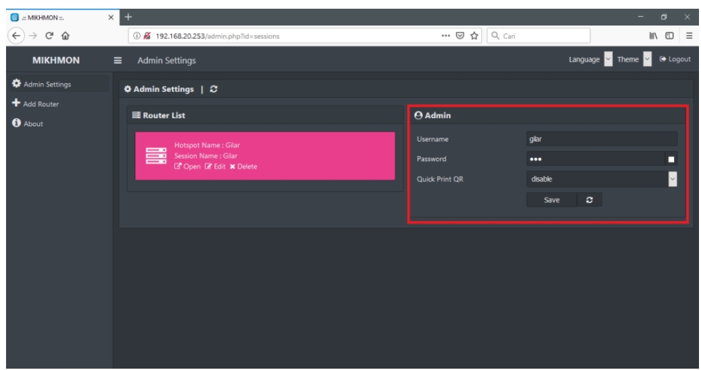Viewport: 701px width, 370px height.
Task: Go back in the browser
Action: [16, 36]
